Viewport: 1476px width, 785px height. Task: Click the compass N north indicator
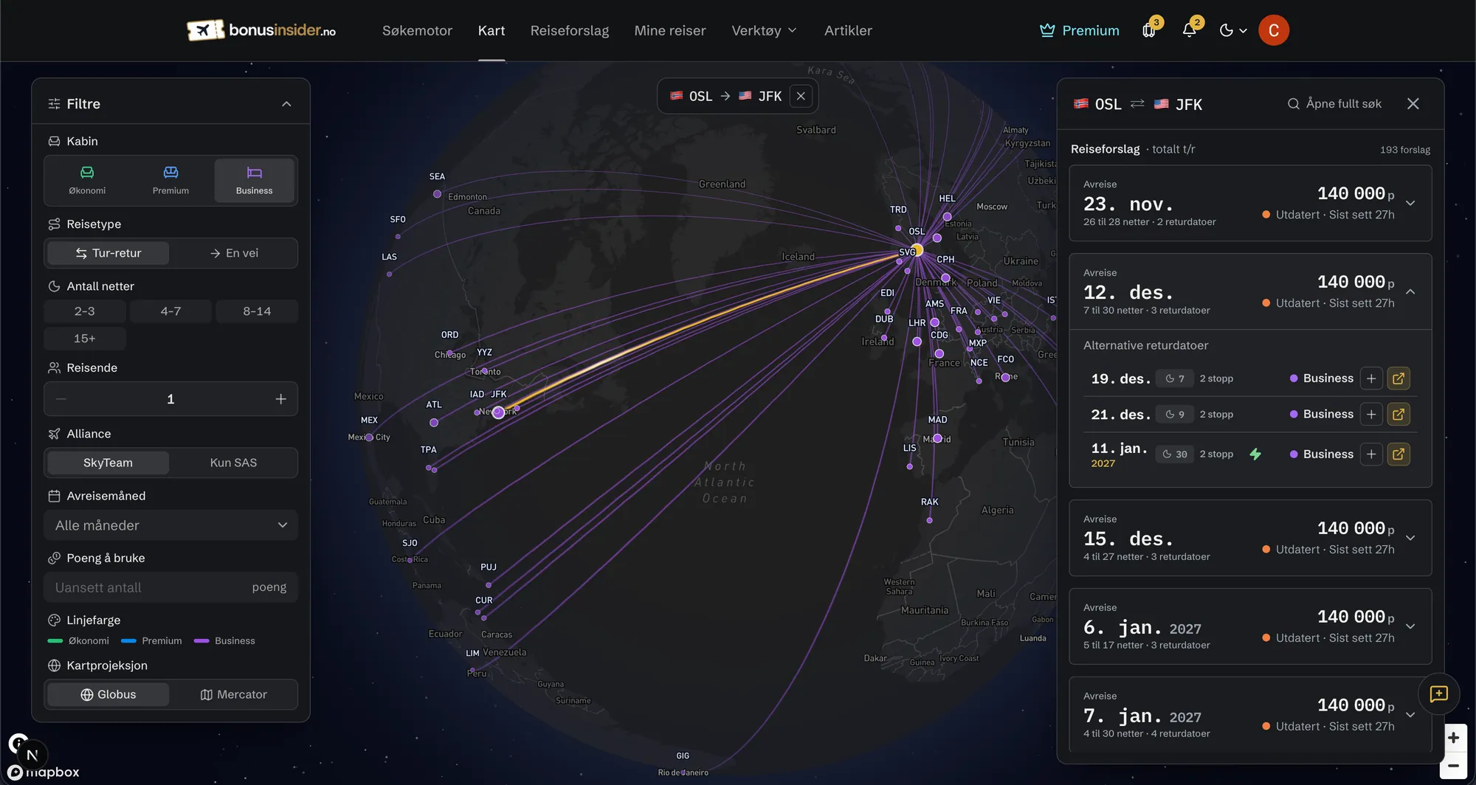[32, 755]
